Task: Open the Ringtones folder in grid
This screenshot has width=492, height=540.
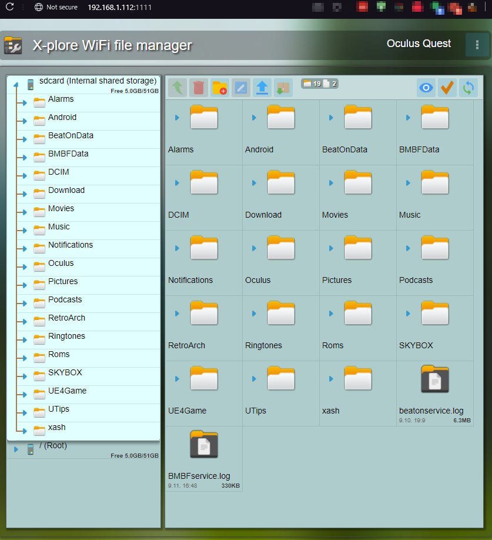Action: pos(281,313)
